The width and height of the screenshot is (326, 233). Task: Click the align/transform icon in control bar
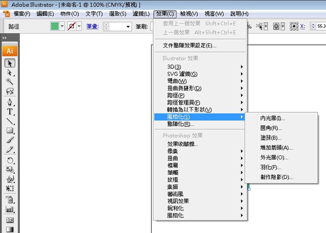coord(276,27)
